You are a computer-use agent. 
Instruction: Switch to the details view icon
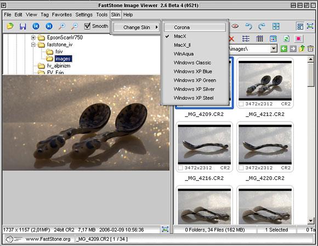[x=259, y=38]
